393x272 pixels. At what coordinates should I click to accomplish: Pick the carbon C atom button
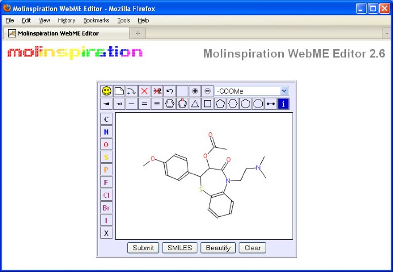pyautogui.click(x=106, y=119)
